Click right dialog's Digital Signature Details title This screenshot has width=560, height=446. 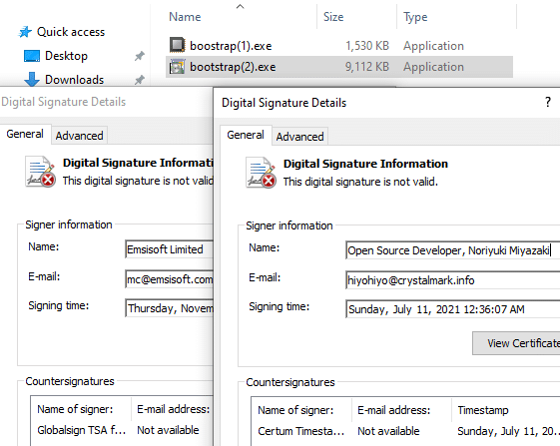(x=283, y=103)
